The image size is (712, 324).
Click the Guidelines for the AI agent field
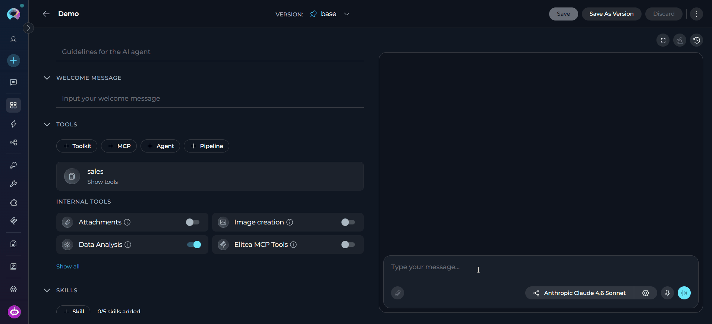click(x=210, y=52)
